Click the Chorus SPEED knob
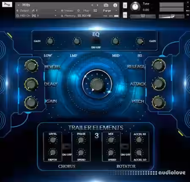The height and width of the screenshot is (182, 190). click(81, 153)
